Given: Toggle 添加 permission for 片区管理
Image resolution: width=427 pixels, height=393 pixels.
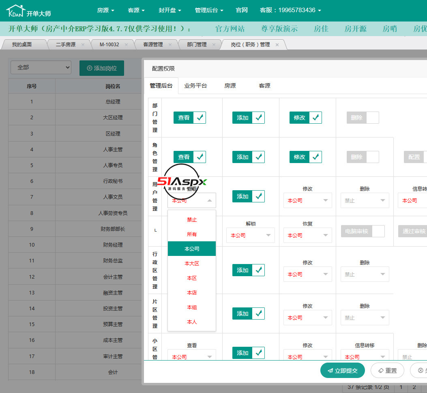Looking at the screenshot, I should tap(248, 314).
